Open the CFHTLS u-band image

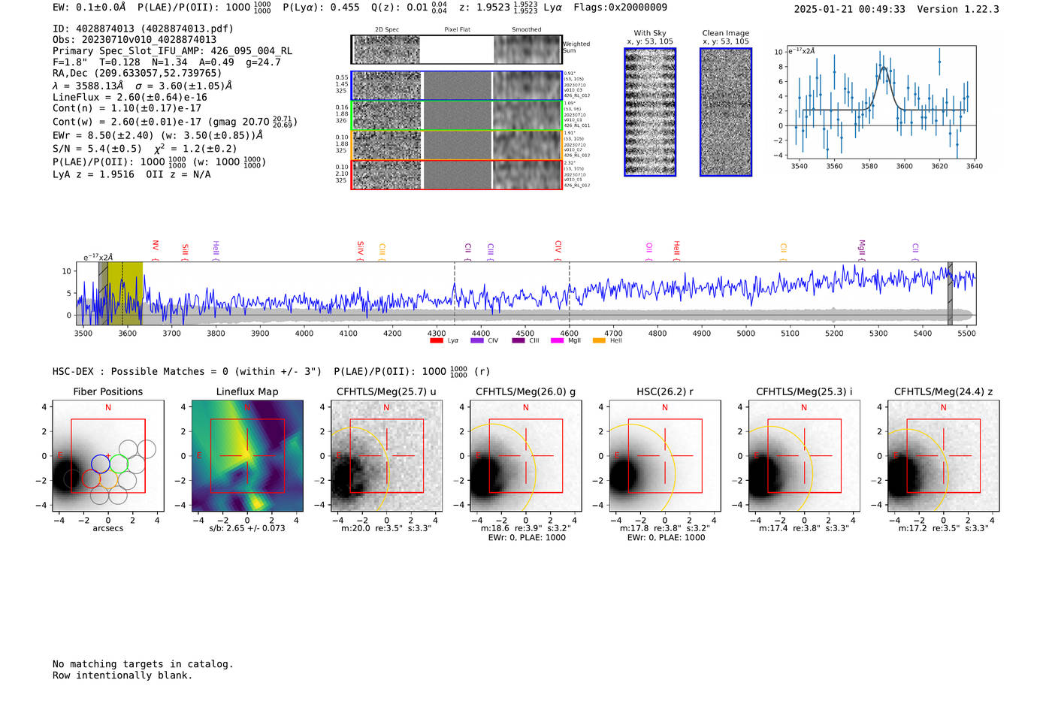(386, 456)
